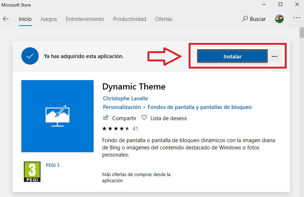The width and height of the screenshot is (304, 197).
Task: Open Fondos de pantalla y pantallas de bloqueo
Action: click(x=200, y=107)
